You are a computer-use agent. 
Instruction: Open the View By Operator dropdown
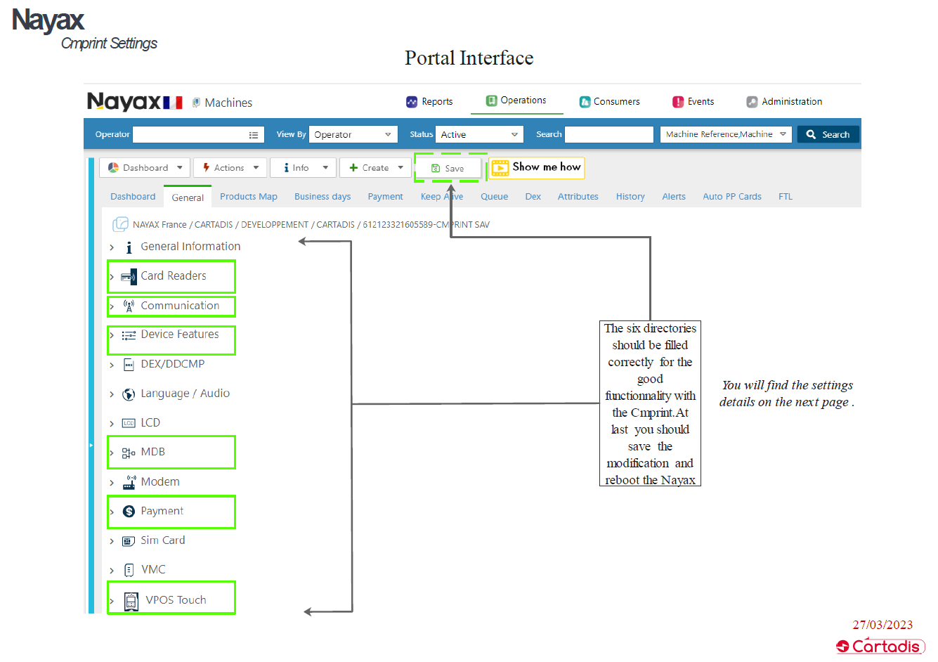click(x=353, y=135)
